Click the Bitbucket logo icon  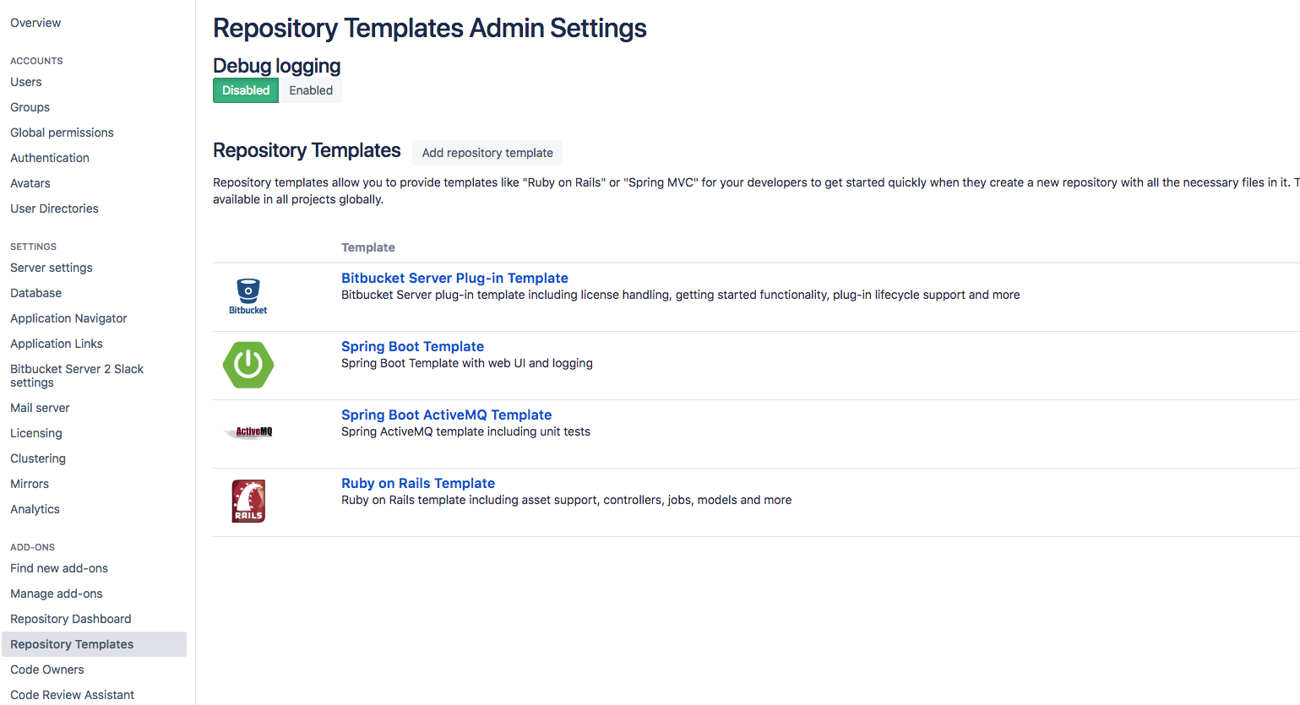[x=247, y=296]
